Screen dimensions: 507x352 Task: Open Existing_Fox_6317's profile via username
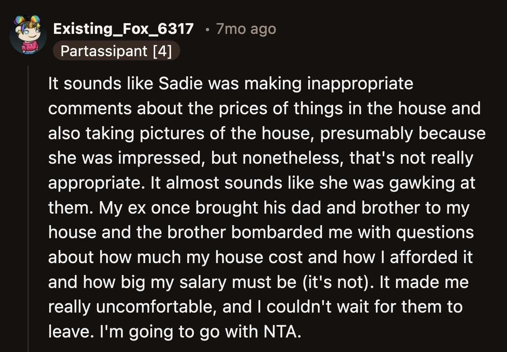(x=124, y=29)
